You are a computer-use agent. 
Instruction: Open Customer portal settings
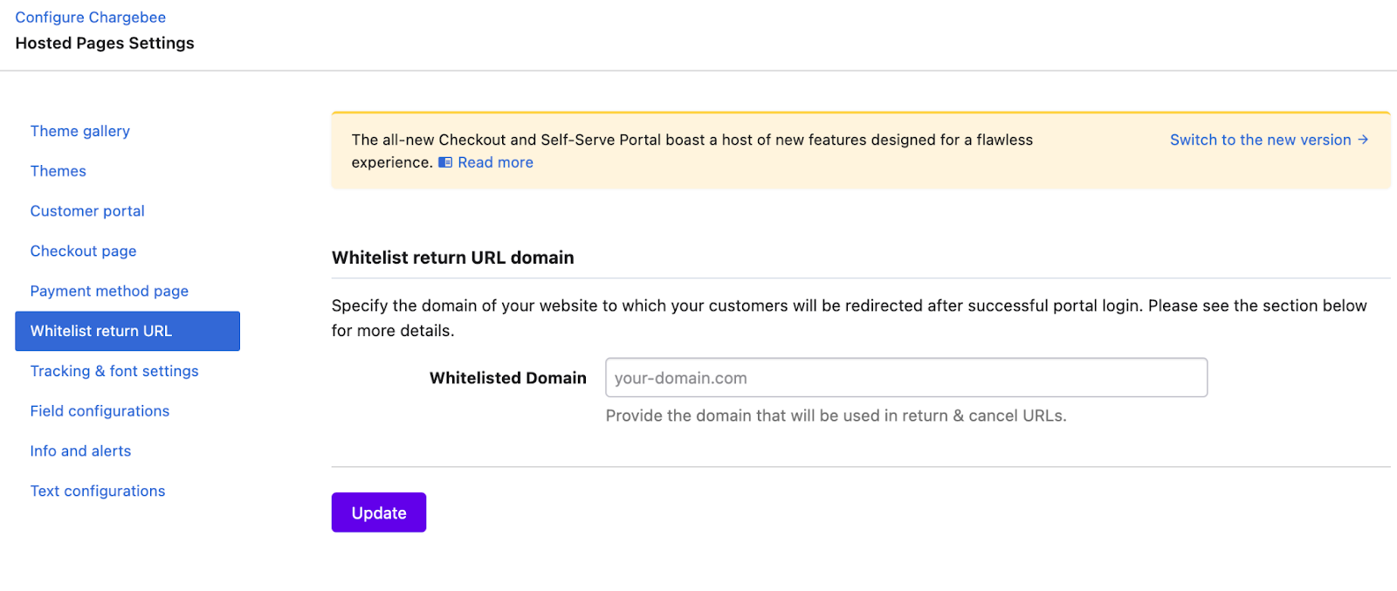pos(87,211)
